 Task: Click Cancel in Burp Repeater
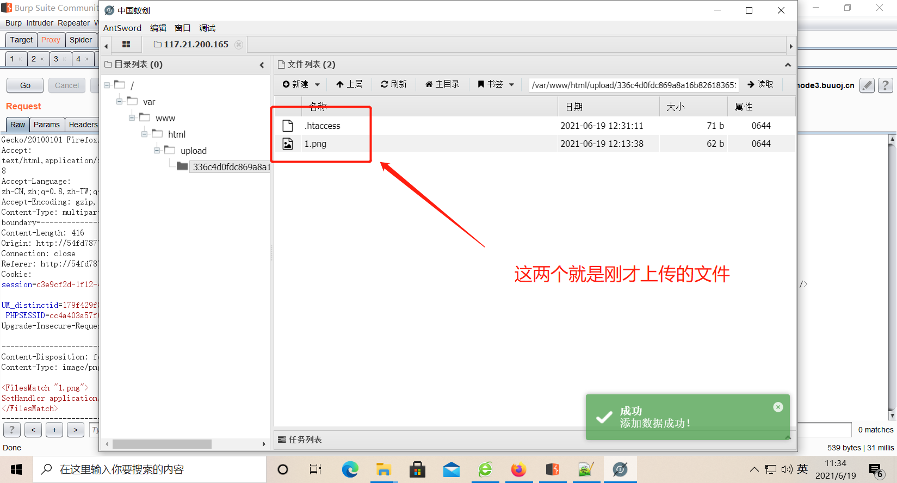coord(67,85)
